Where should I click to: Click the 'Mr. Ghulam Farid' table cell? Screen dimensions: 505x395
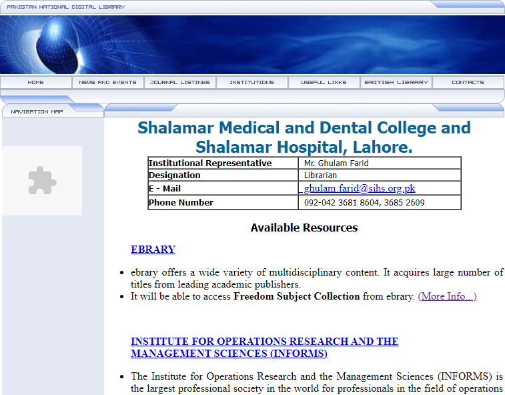click(x=380, y=163)
